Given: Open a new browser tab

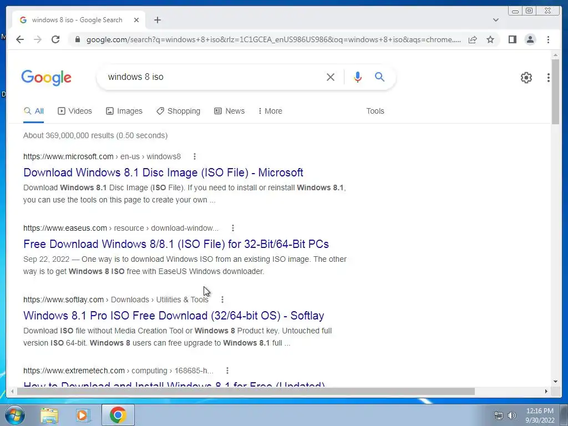Looking at the screenshot, I should pyautogui.click(x=157, y=20).
